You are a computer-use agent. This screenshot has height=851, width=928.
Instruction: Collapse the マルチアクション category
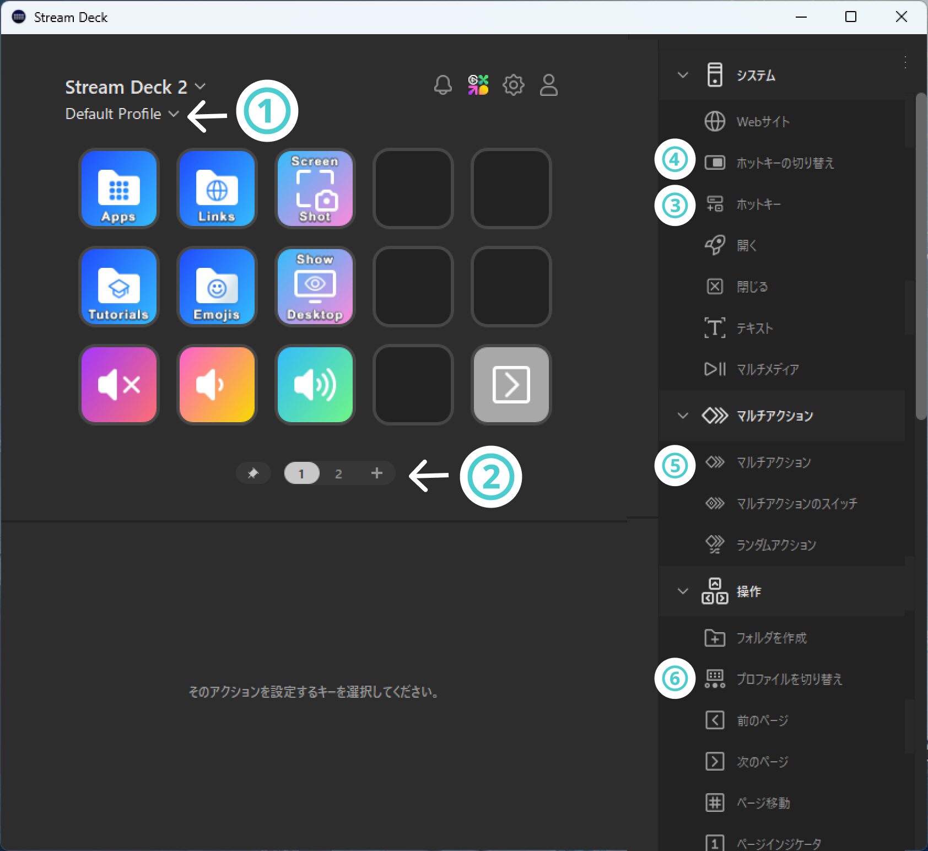(683, 416)
